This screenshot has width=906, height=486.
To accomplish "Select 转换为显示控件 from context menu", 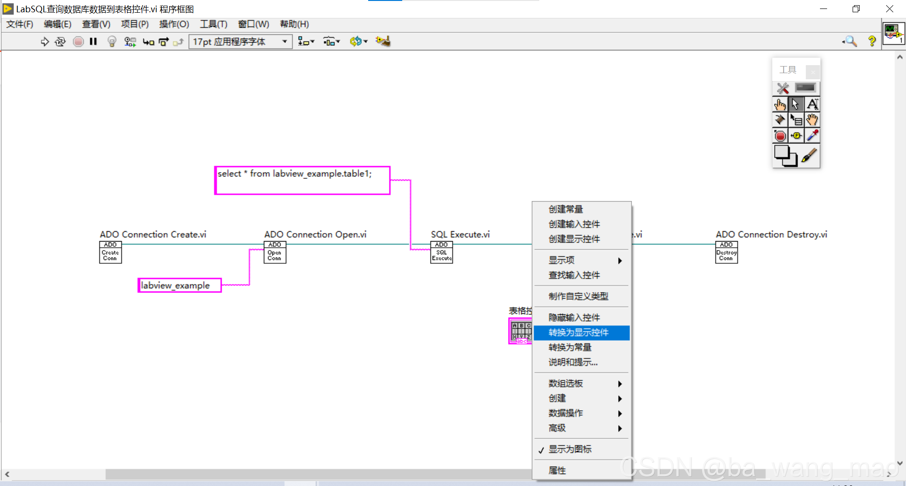I will (x=578, y=332).
